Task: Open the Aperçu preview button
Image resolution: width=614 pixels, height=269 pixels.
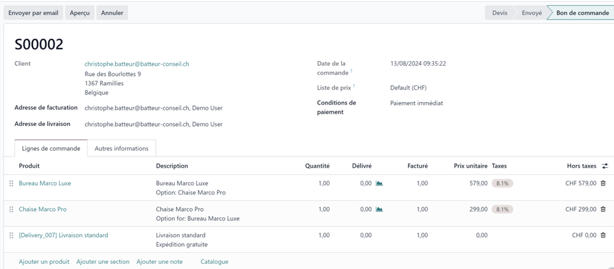Action: (x=79, y=13)
